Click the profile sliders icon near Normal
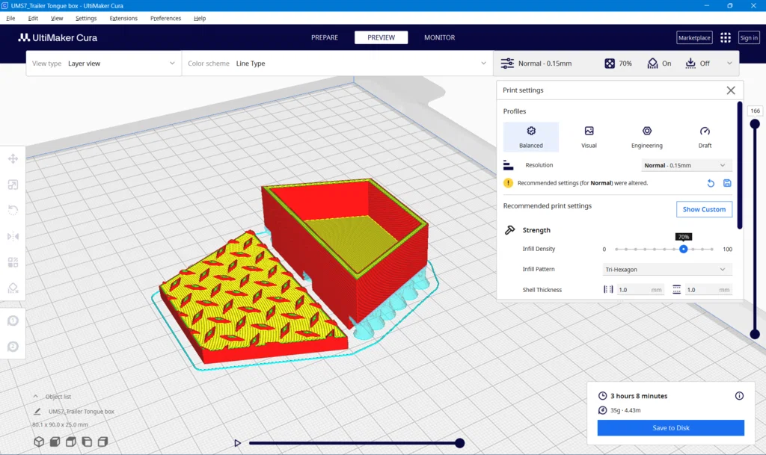Viewport: 766px width, 455px height. click(x=507, y=64)
